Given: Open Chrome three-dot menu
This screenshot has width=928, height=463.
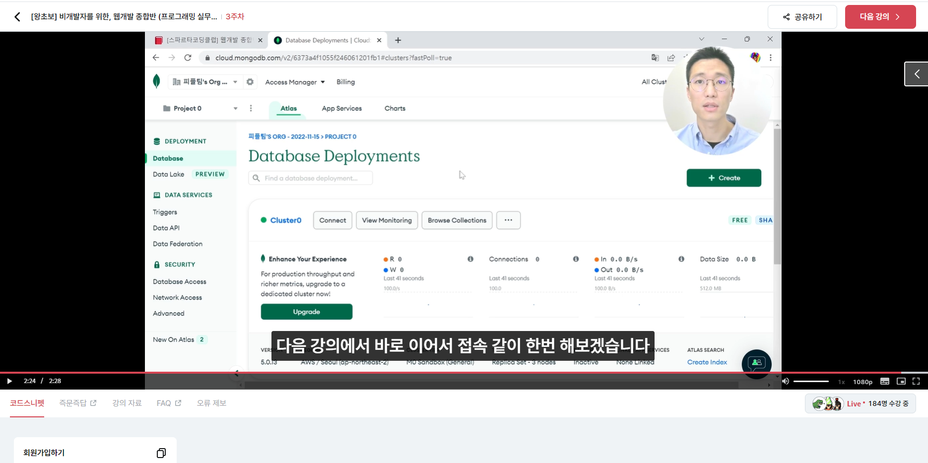Looking at the screenshot, I should tap(771, 58).
